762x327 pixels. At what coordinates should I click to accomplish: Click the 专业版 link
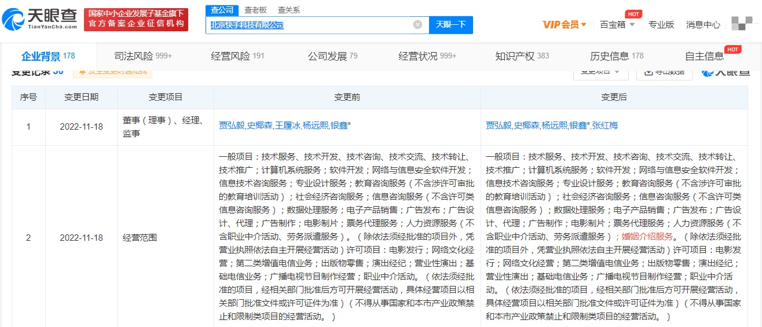pyautogui.click(x=661, y=25)
